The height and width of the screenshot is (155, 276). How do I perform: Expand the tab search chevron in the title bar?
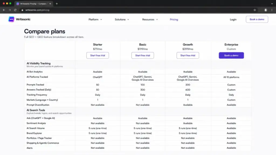click(x=272, y=4)
